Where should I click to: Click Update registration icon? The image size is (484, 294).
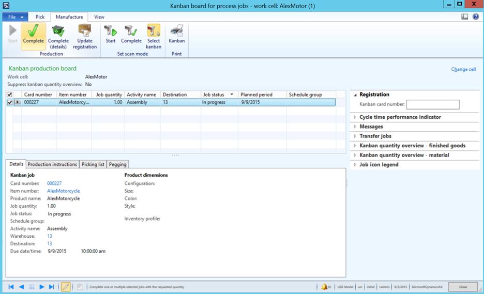85,37
